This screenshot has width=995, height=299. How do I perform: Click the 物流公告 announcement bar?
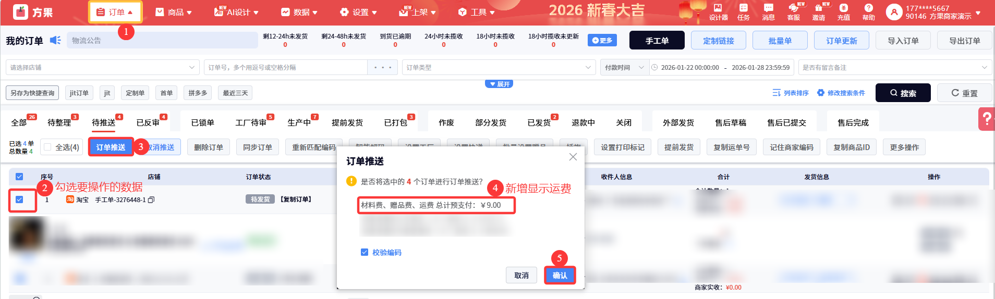(162, 40)
